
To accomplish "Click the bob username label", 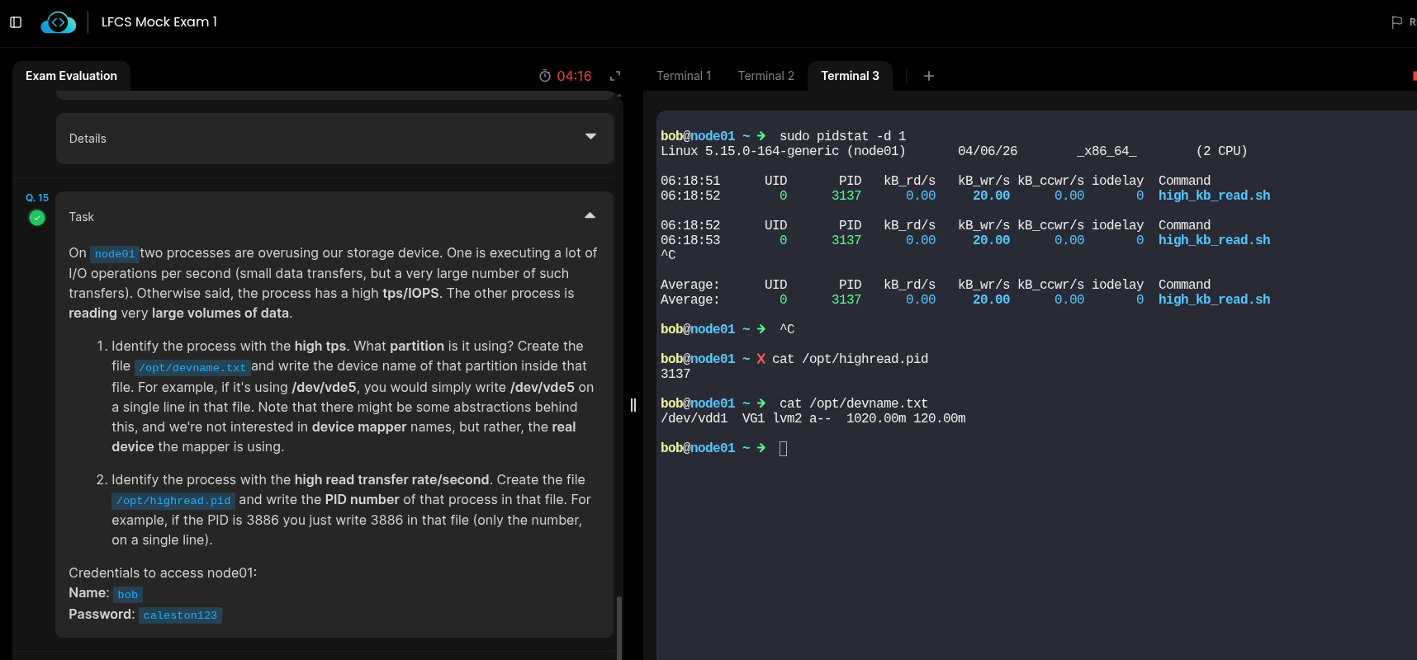I will click(127, 595).
